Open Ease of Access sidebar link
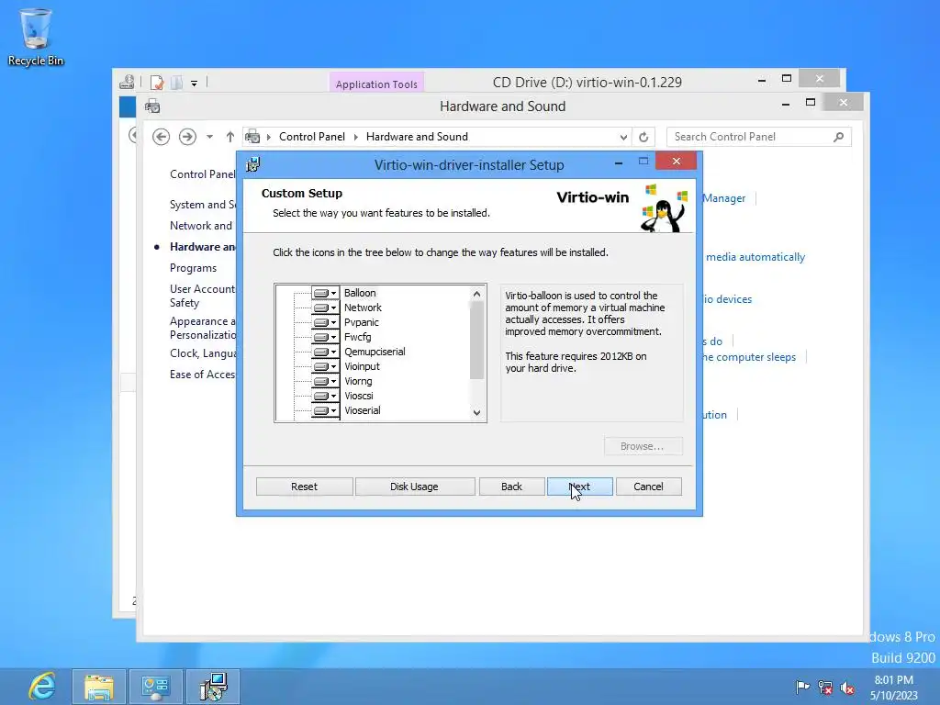 point(203,375)
